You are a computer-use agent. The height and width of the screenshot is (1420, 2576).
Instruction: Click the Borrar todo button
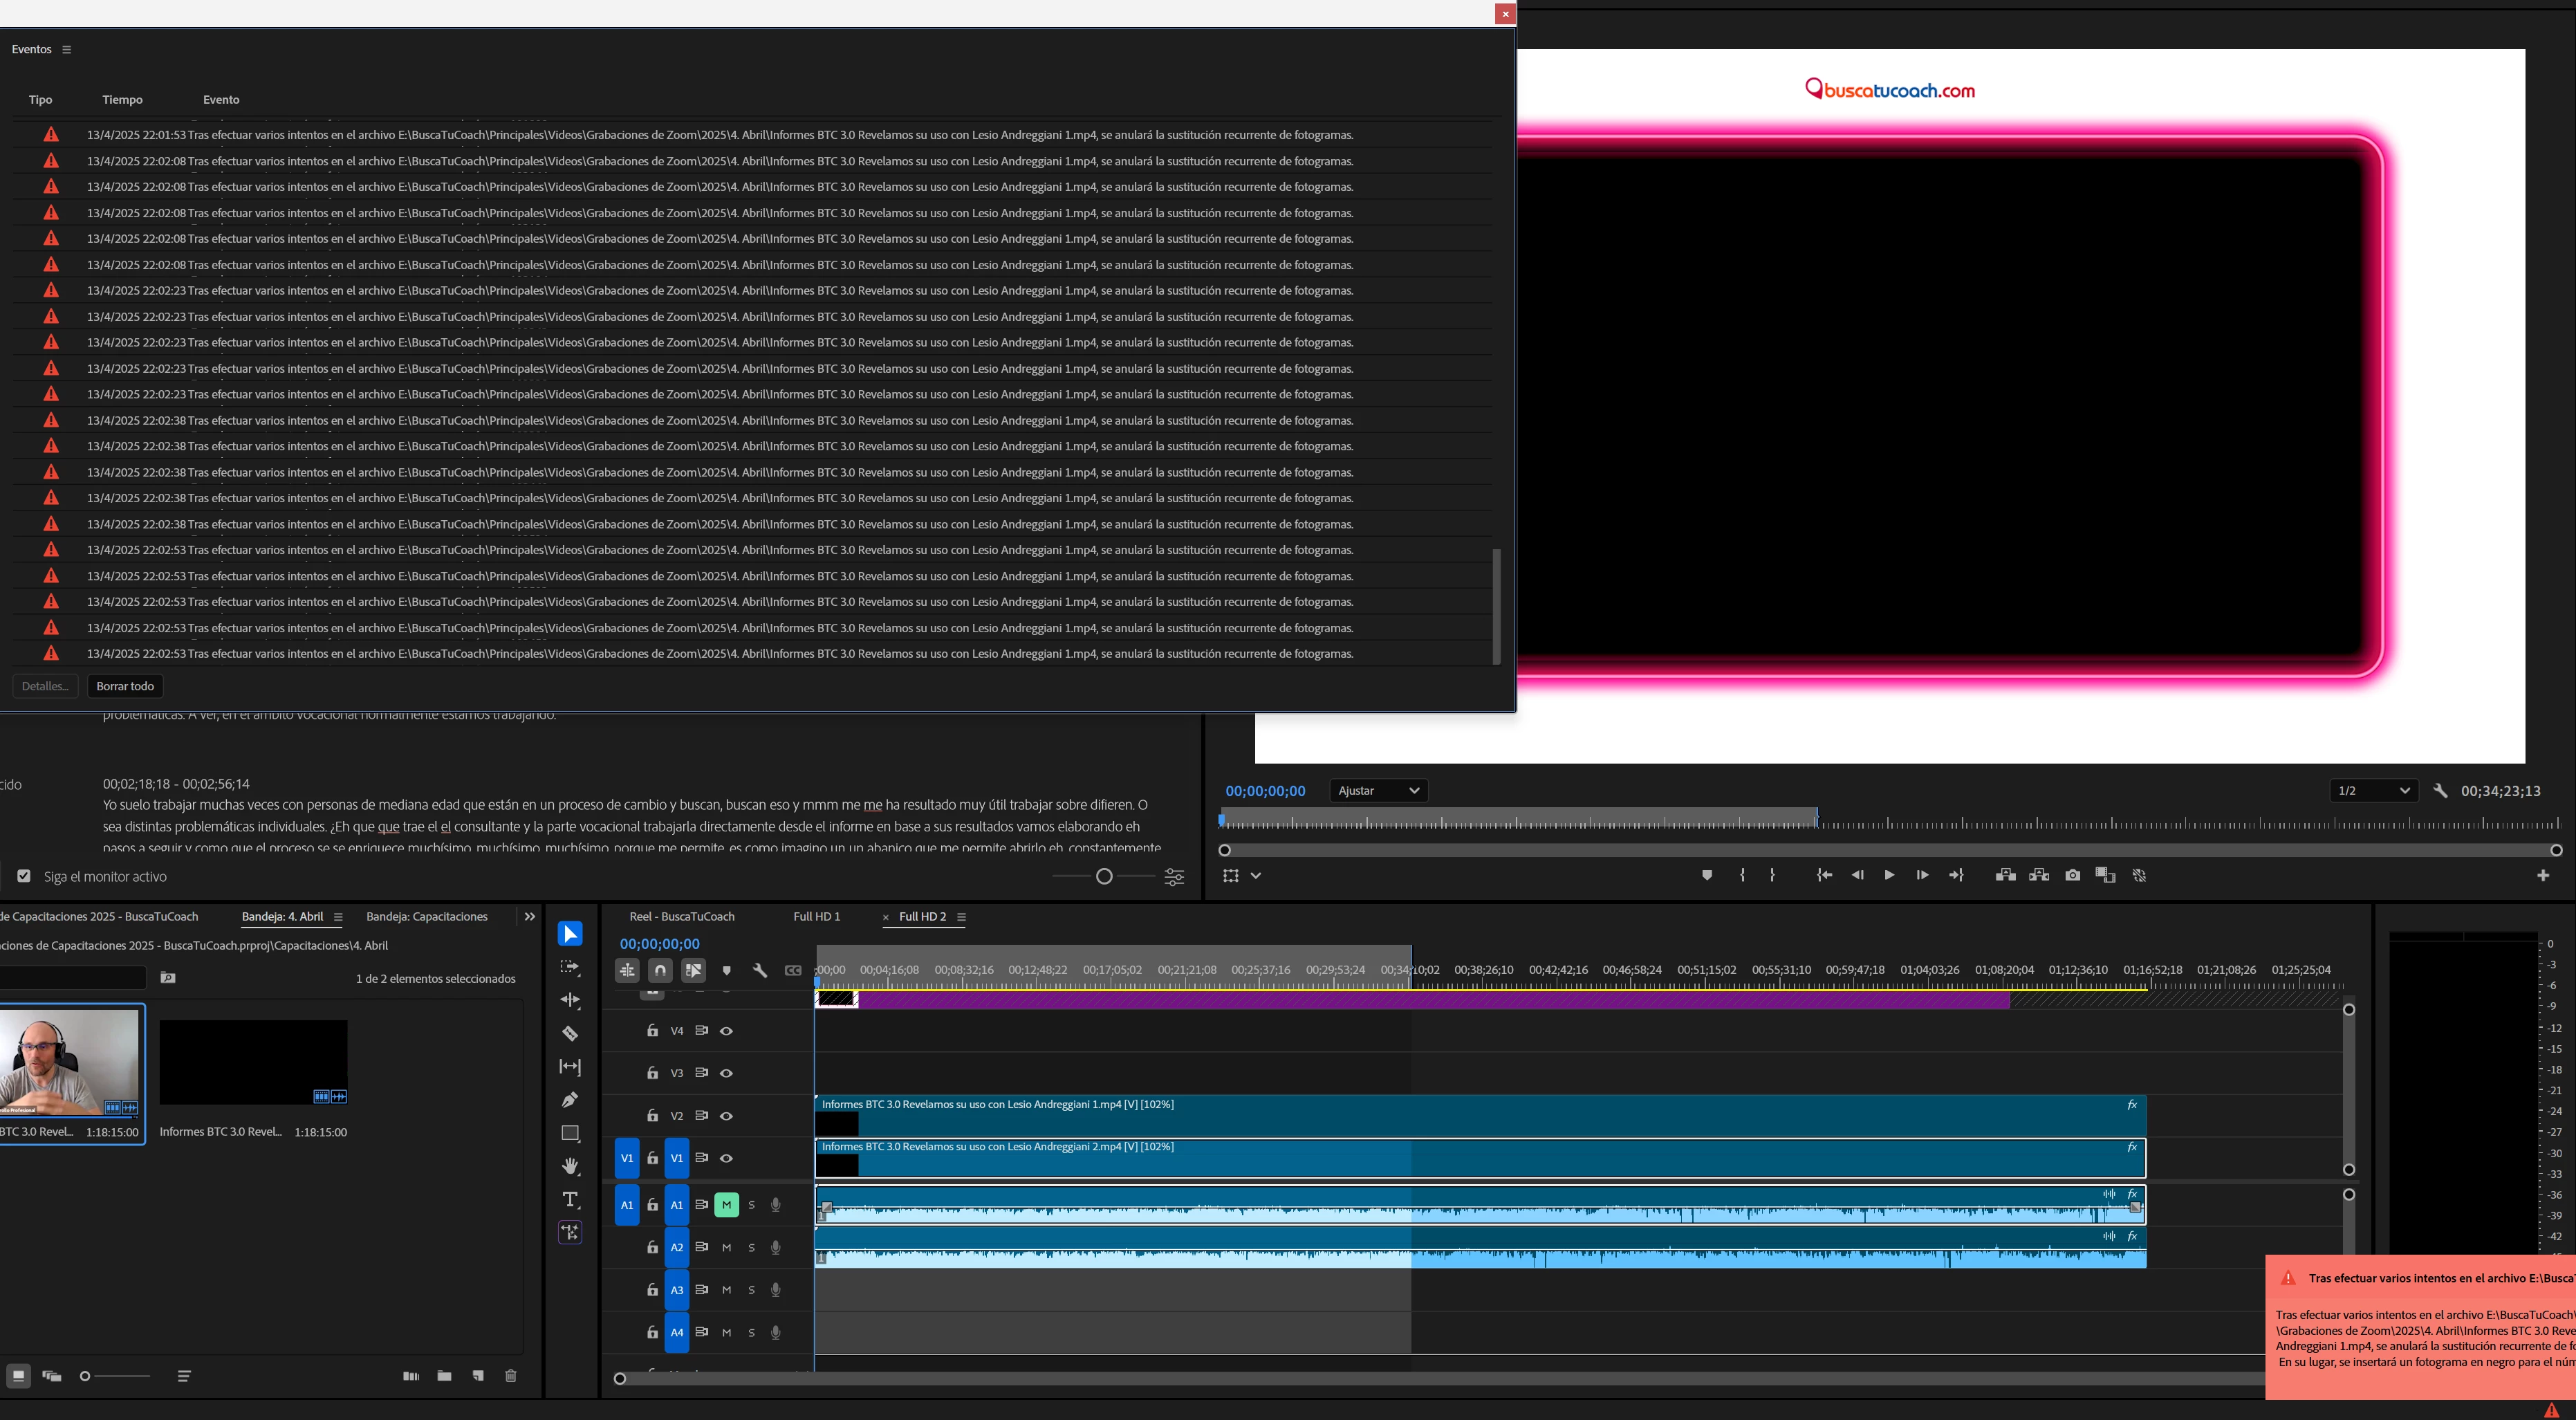pyautogui.click(x=125, y=686)
